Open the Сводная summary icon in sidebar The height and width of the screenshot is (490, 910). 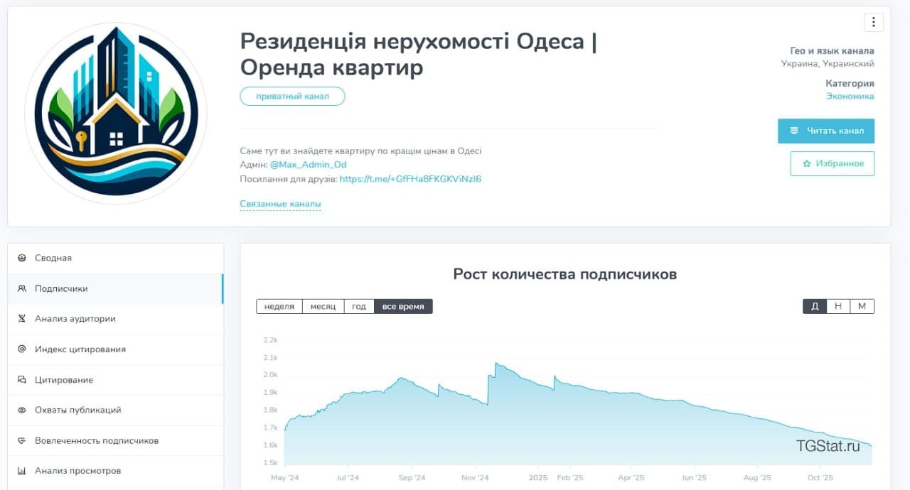pos(23,258)
